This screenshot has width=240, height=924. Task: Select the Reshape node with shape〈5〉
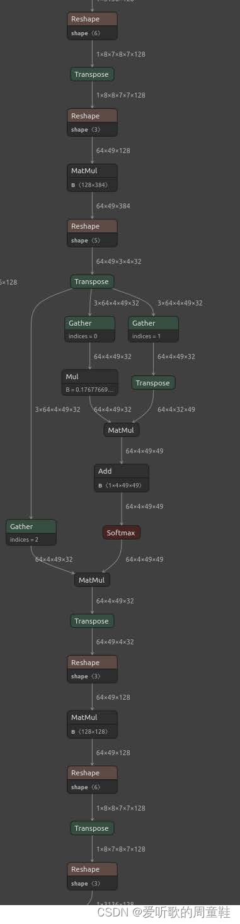pyautogui.click(x=92, y=233)
